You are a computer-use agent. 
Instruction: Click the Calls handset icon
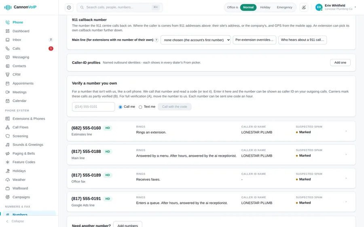[8, 48]
